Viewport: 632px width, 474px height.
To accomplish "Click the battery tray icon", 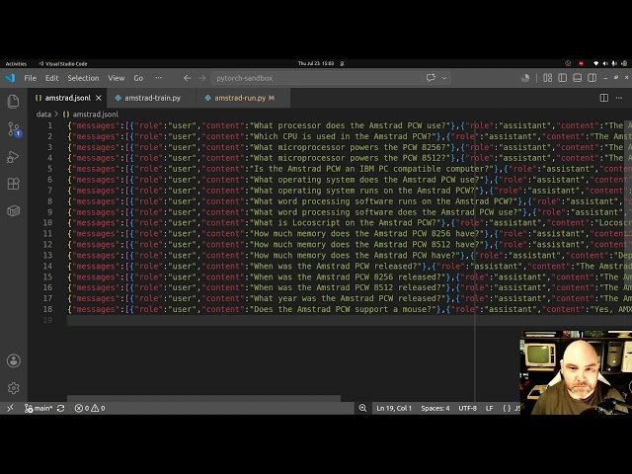I will click(x=624, y=63).
